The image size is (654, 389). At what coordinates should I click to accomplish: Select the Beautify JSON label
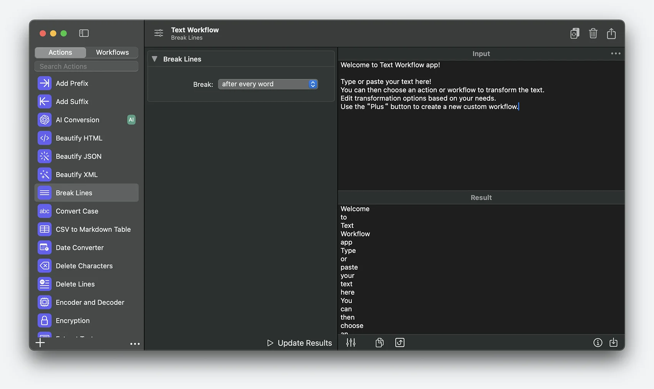pyautogui.click(x=78, y=156)
